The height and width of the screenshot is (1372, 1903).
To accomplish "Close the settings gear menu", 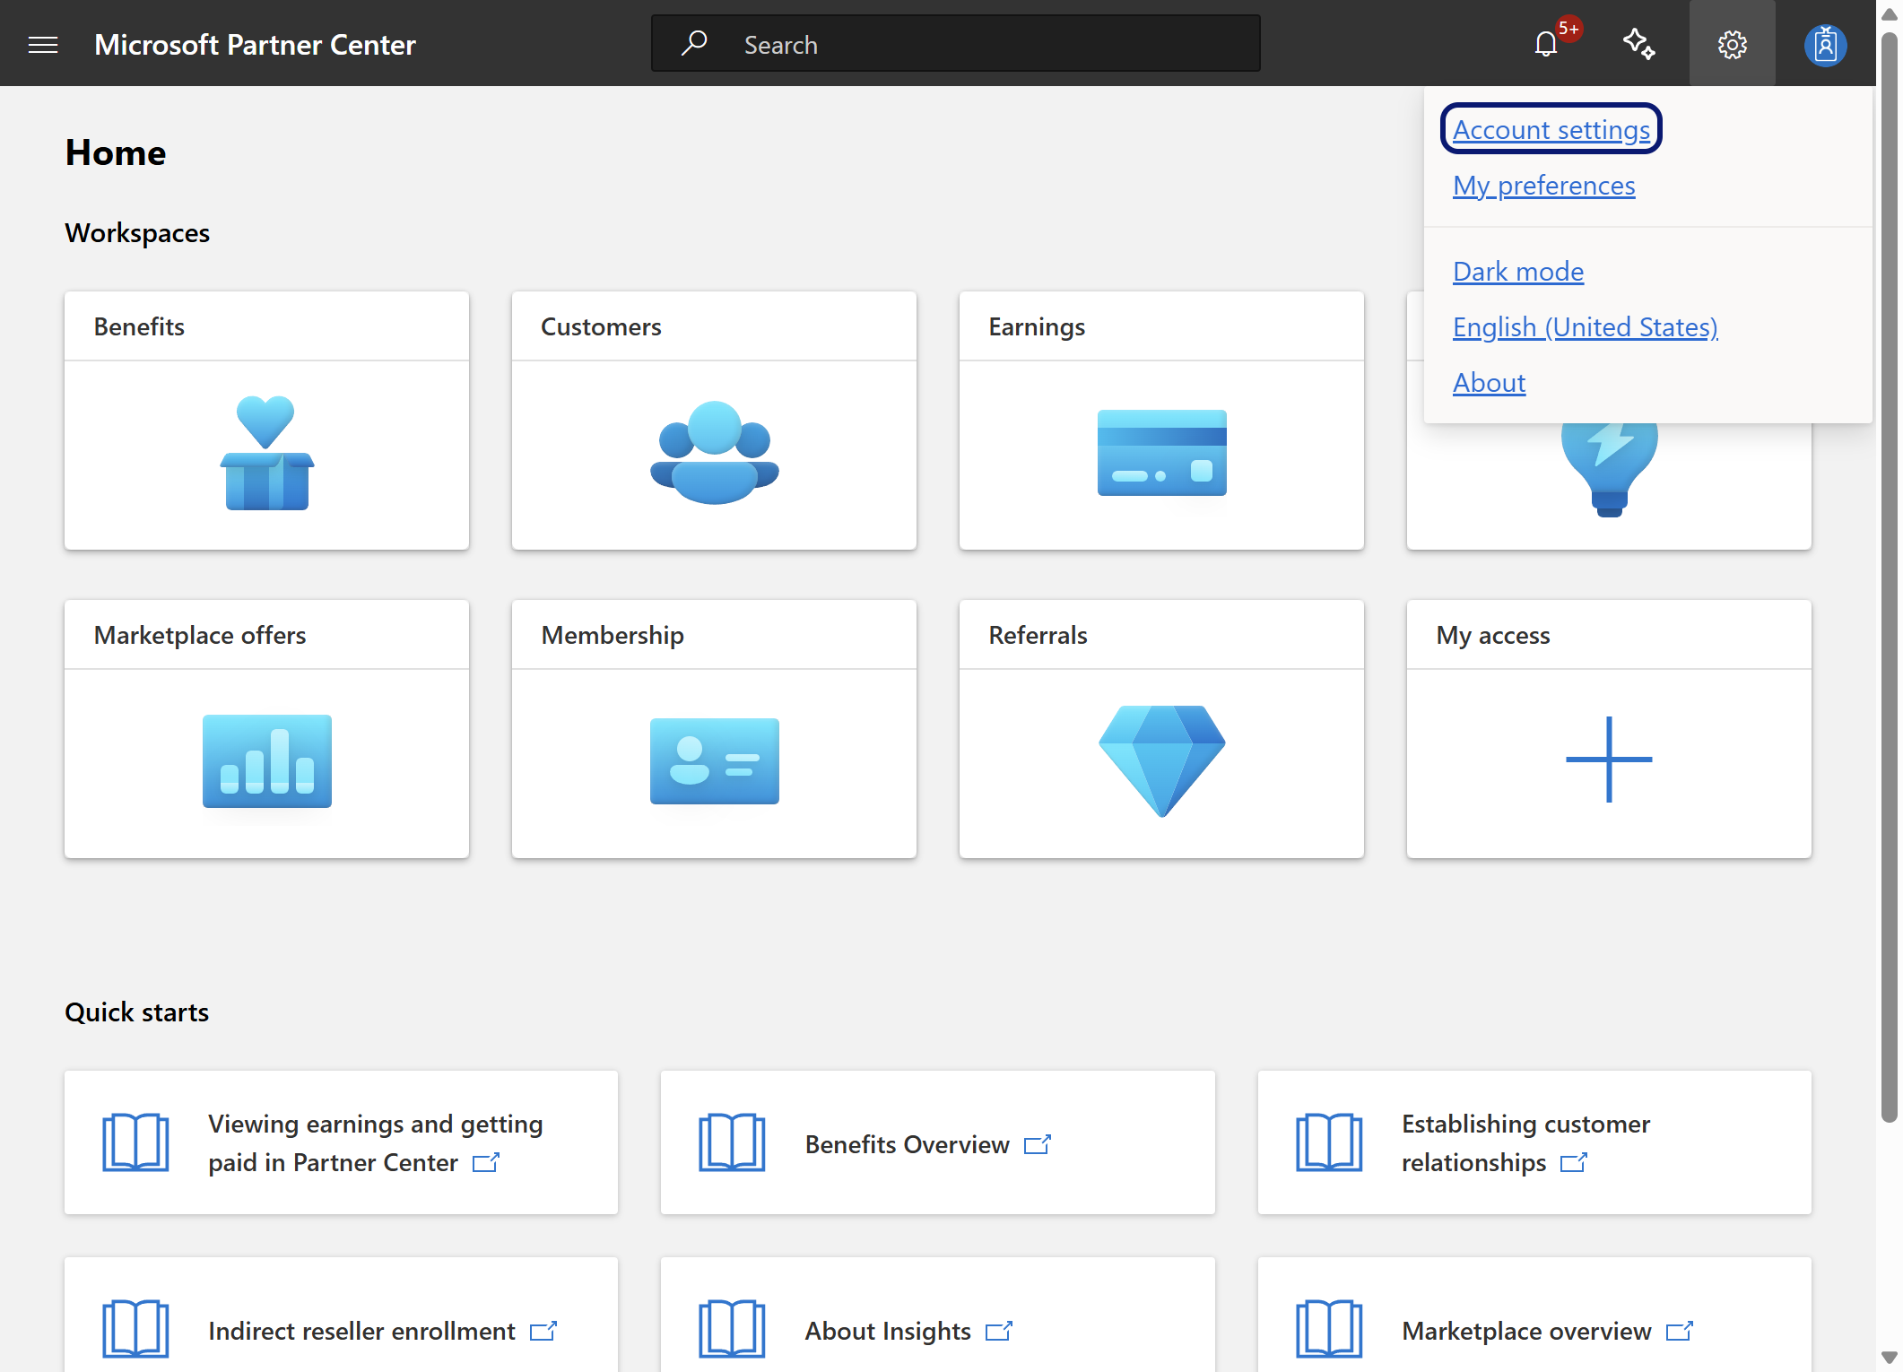I will (1732, 44).
